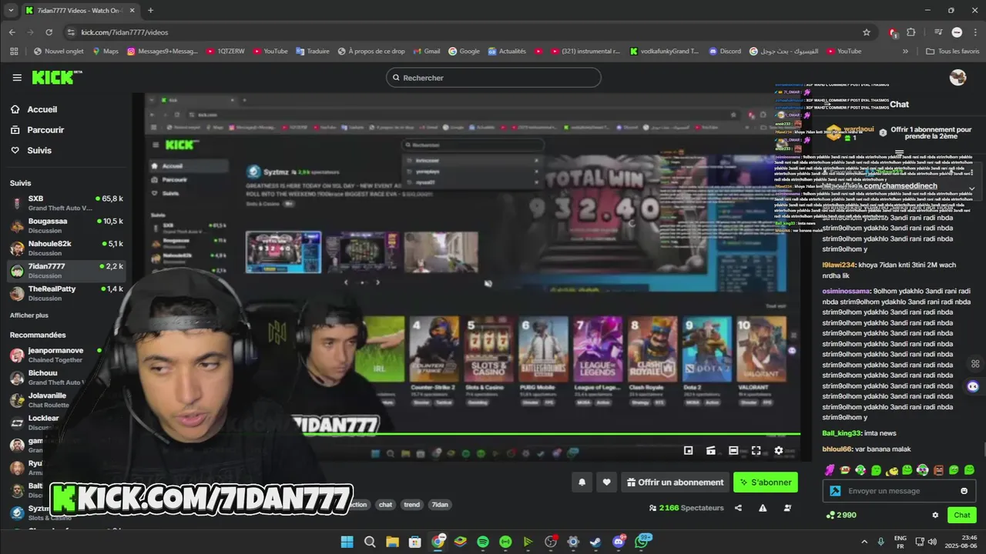Screen dimensions: 986x554
Task: Open TheRealPatty channel in sidebar
Action: point(65,293)
